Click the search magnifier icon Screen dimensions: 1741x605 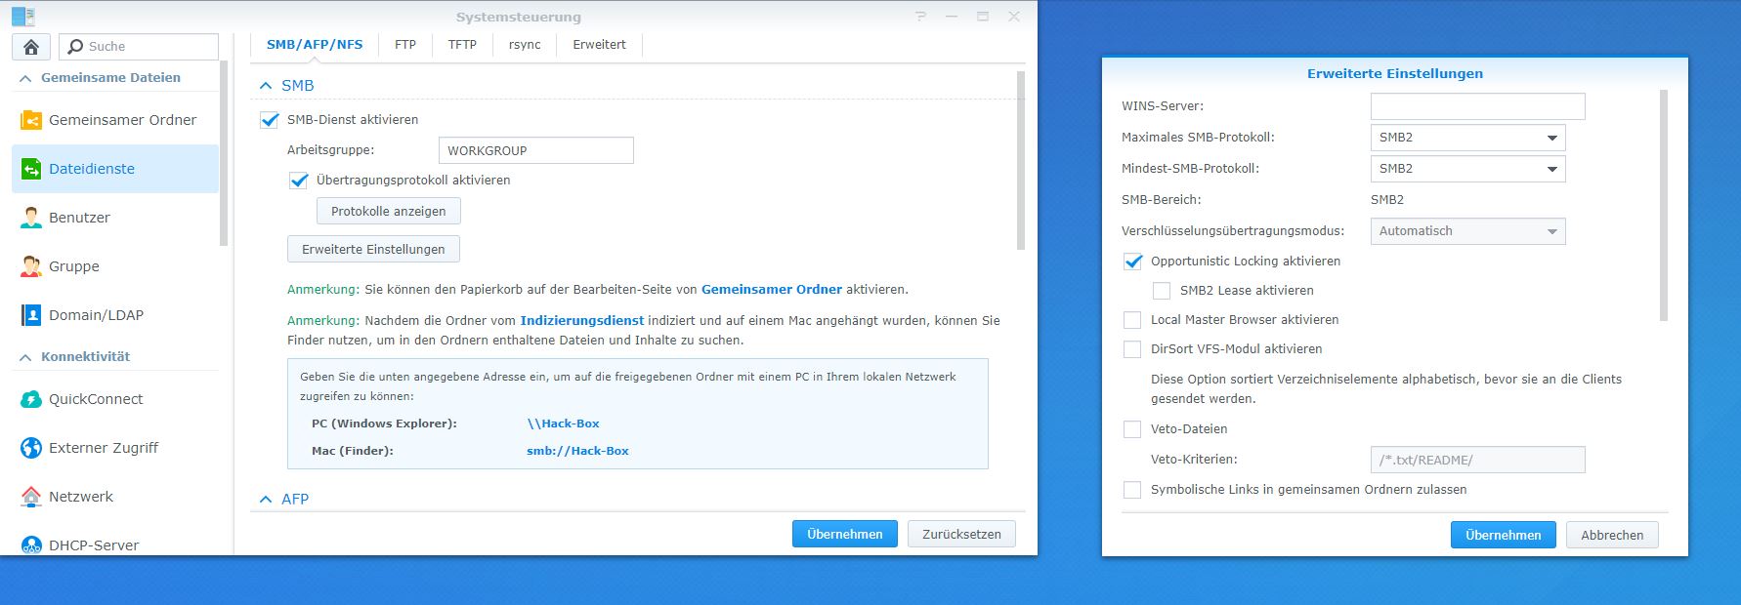[75, 47]
